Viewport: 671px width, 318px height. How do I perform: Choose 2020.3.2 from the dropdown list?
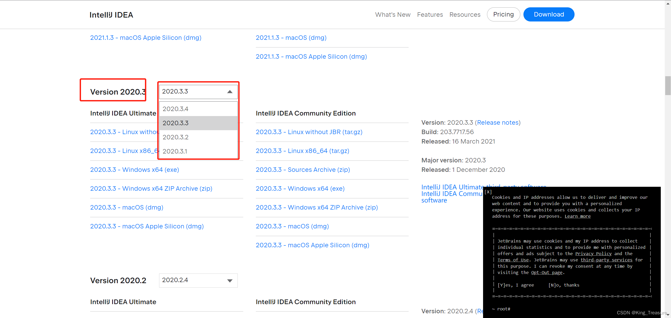(x=198, y=137)
